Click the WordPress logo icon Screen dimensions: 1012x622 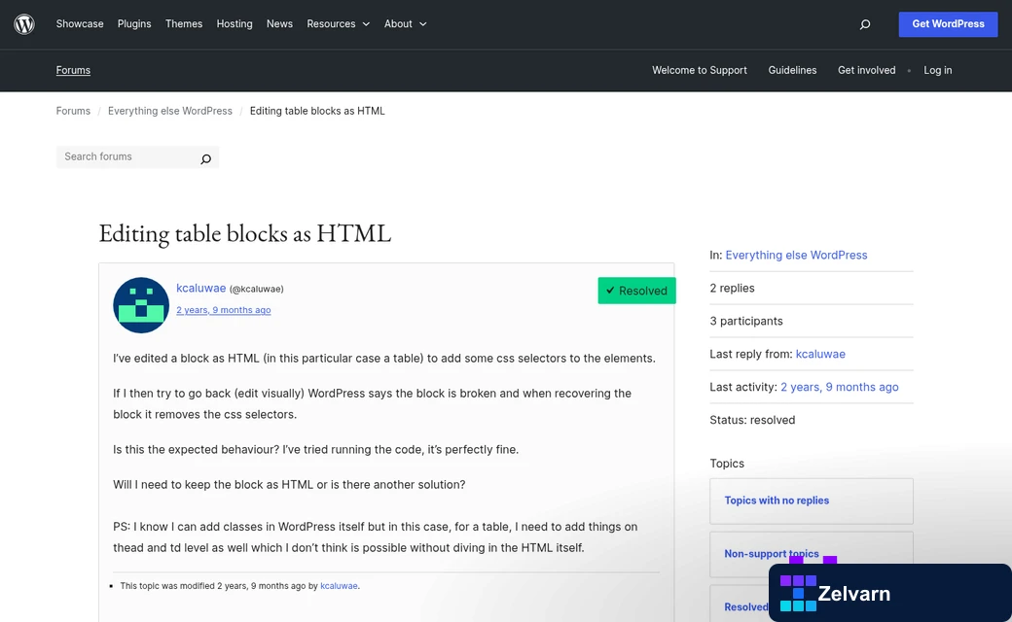point(24,24)
